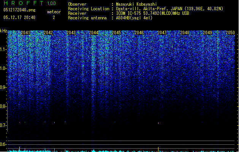Click the 2049 time marker
The height and width of the screenshot is (152, 239).
(x=207, y=33)
